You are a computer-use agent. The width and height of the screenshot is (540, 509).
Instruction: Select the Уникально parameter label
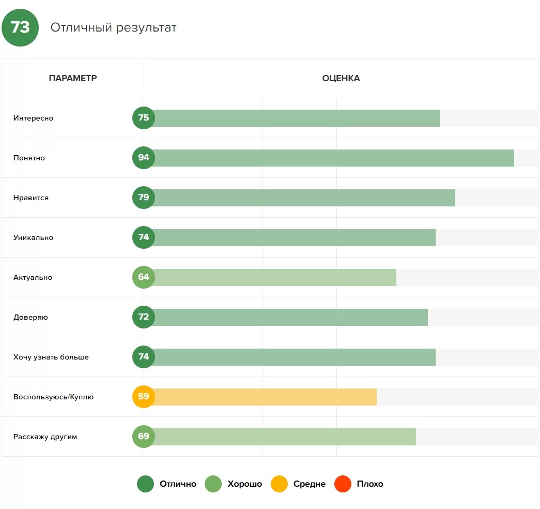[x=33, y=238]
